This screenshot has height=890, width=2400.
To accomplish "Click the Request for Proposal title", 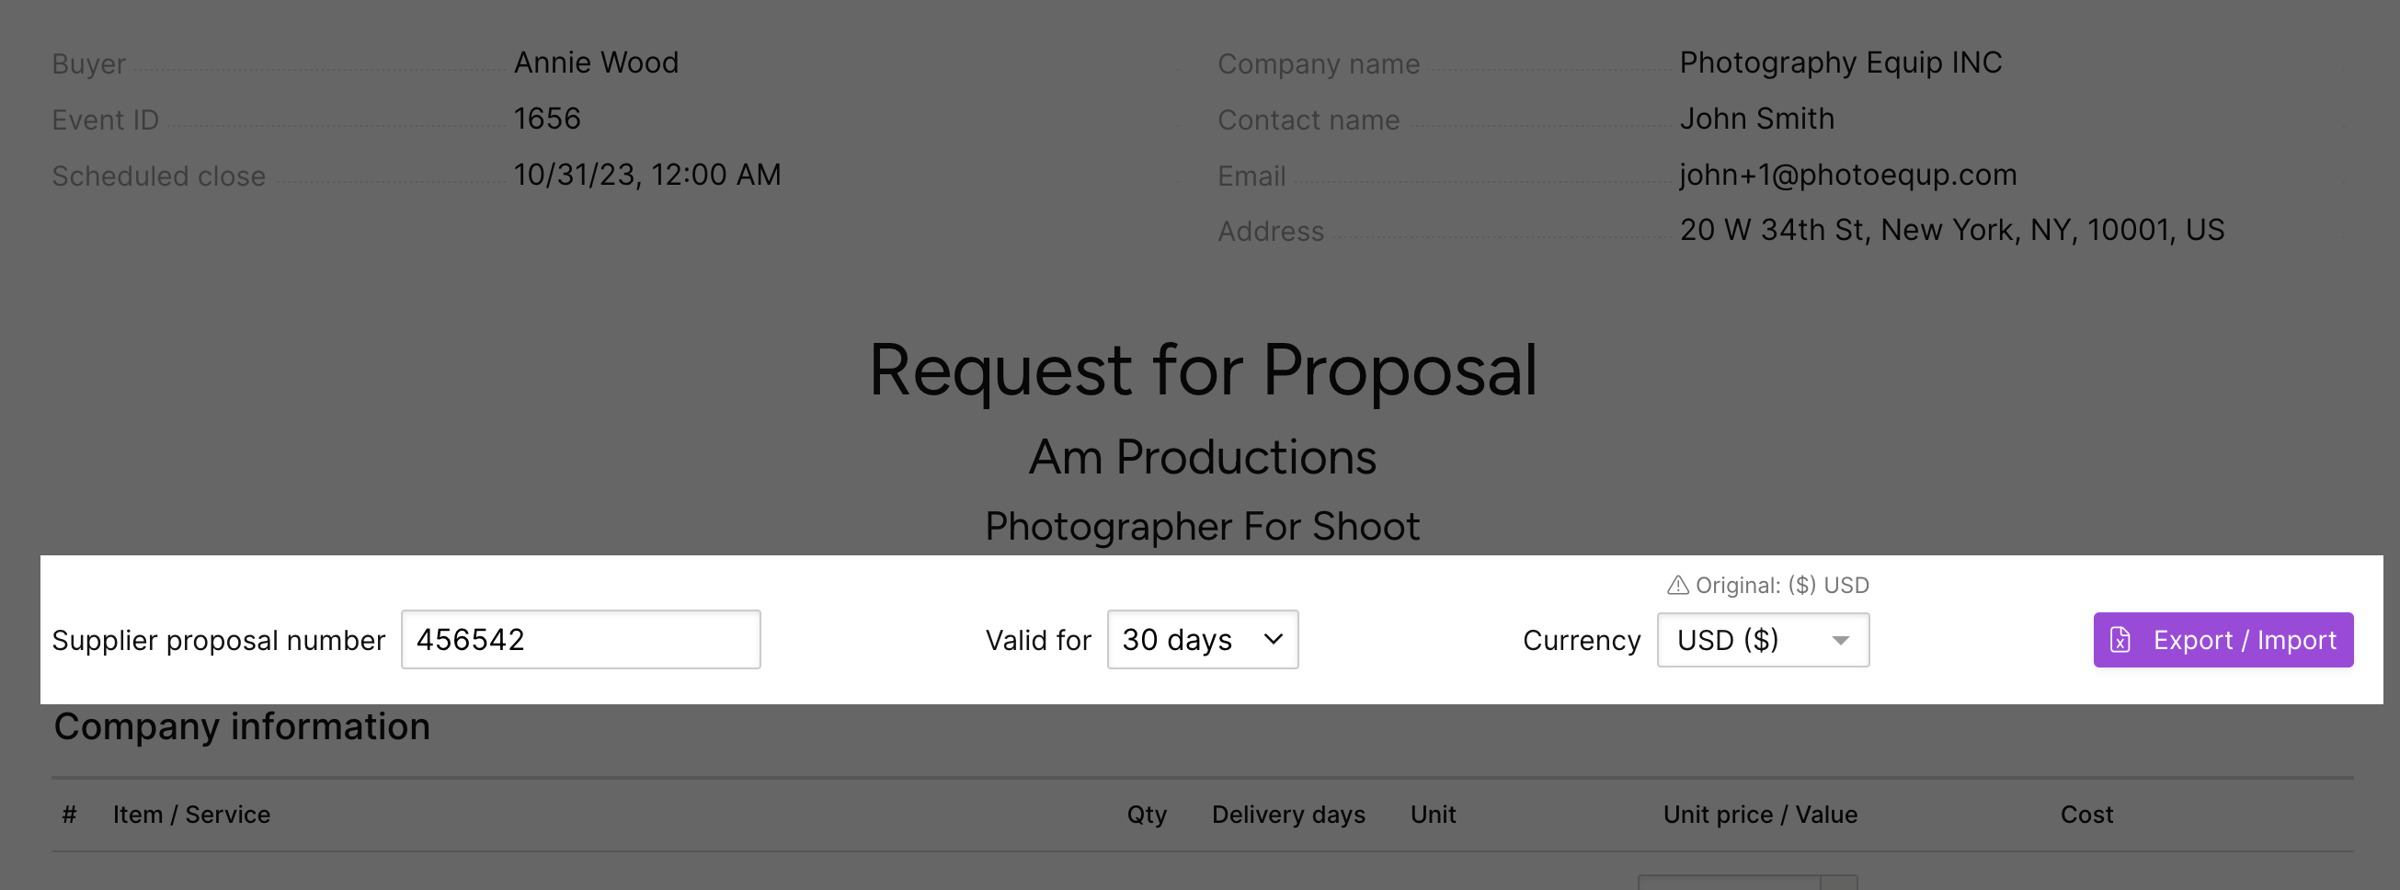I will click(1202, 371).
